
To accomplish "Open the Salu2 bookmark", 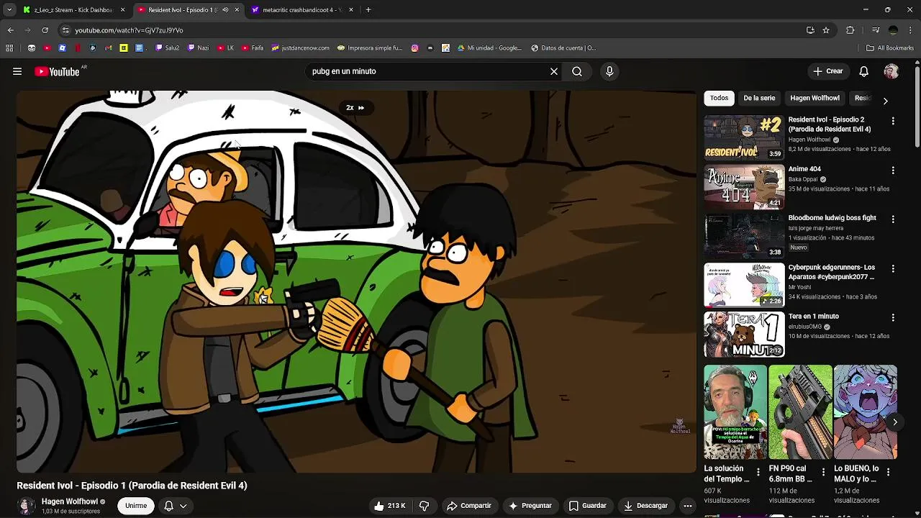I will [x=167, y=48].
